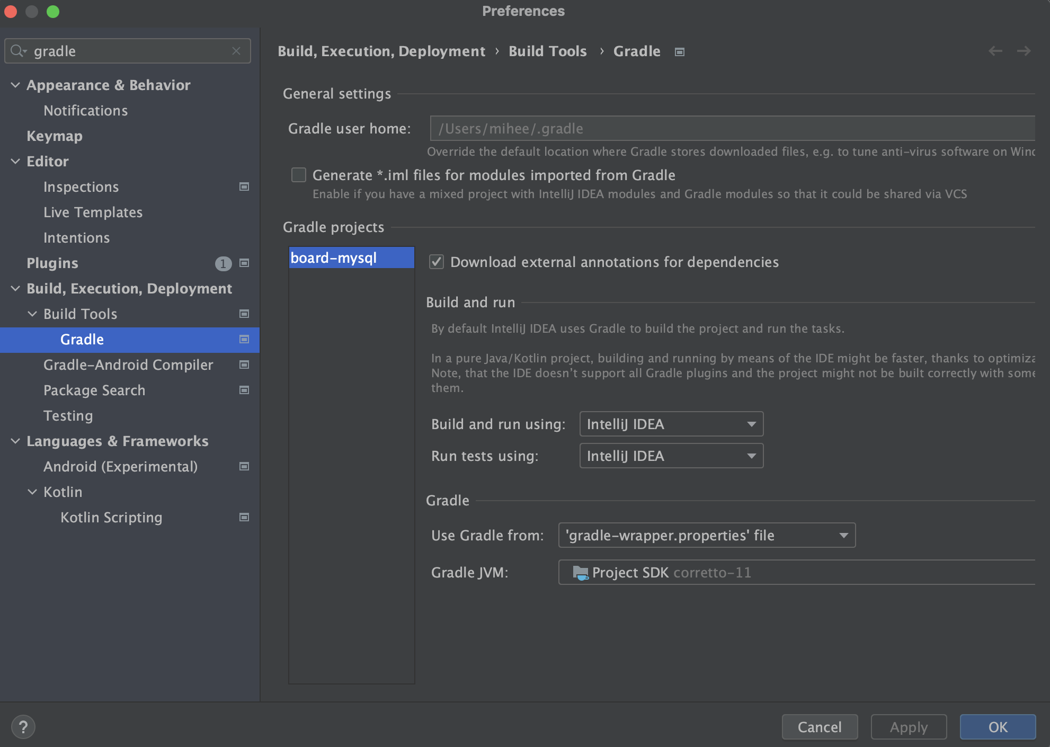Collapse the Editor section
The width and height of the screenshot is (1050, 747).
[x=16, y=161]
